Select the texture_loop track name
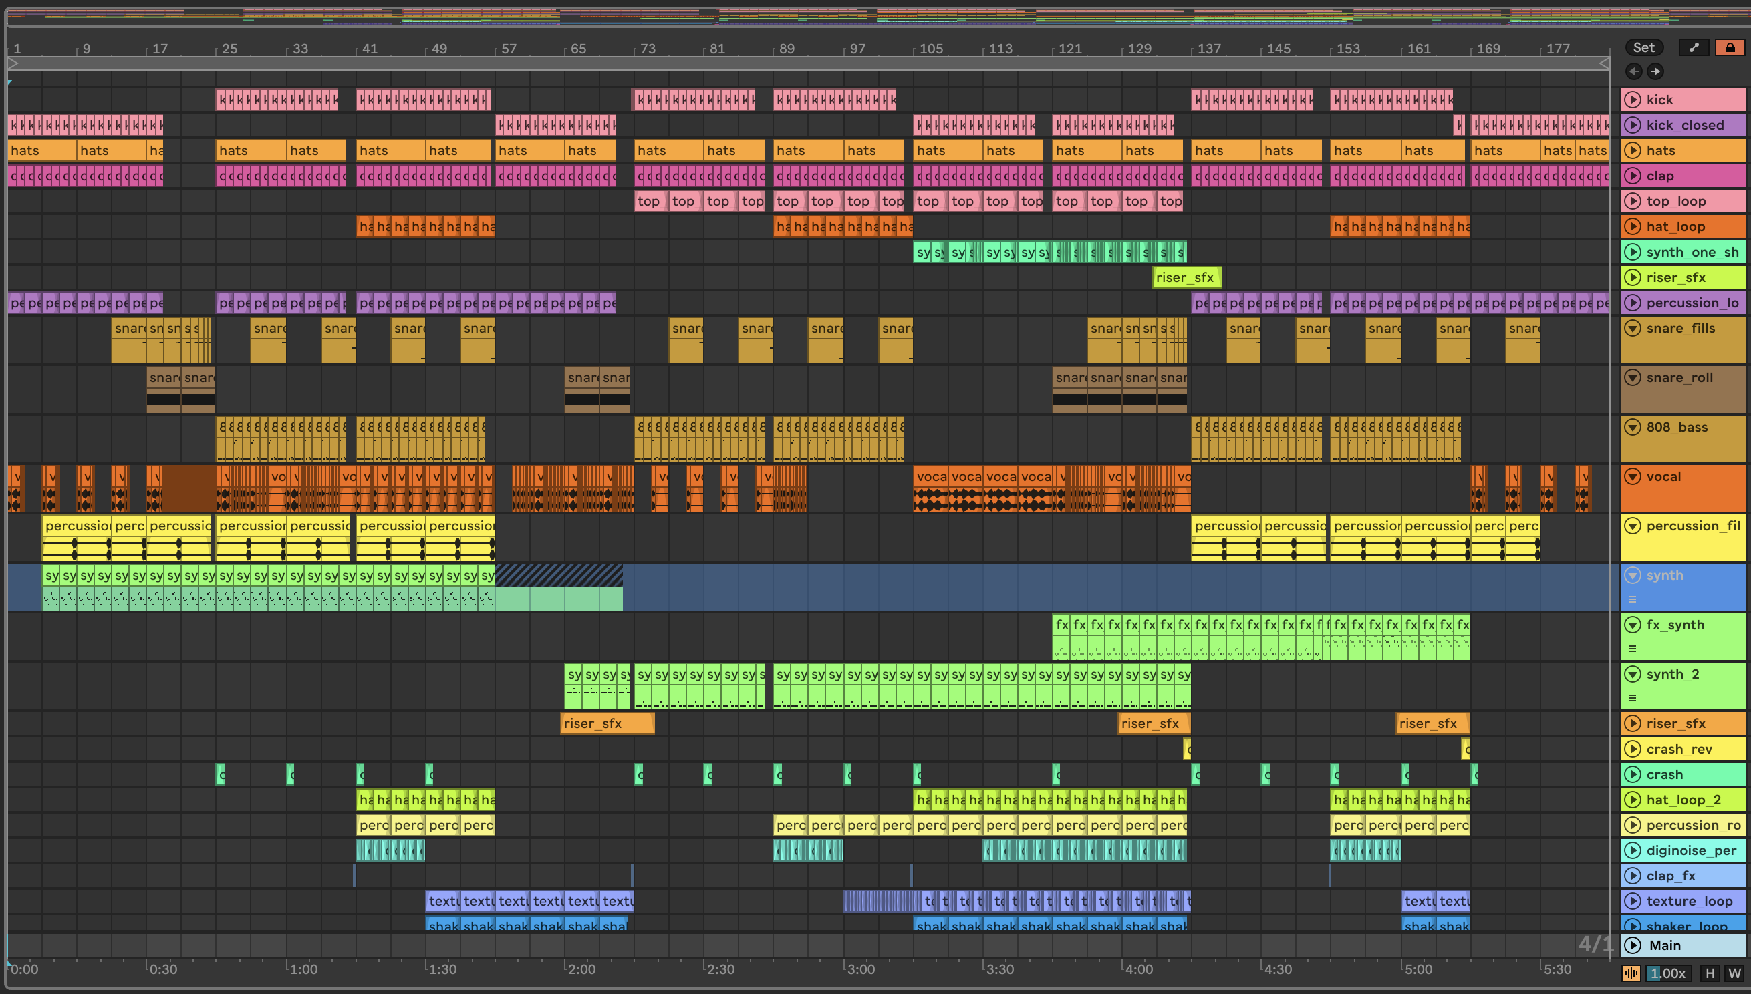The height and width of the screenshot is (994, 1751). coord(1689,901)
